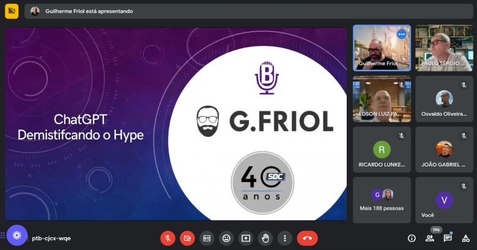
Task: Open meeting details info icon
Action: [412, 238]
